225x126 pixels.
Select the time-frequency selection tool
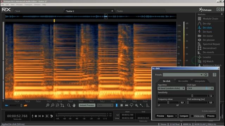point(122,105)
